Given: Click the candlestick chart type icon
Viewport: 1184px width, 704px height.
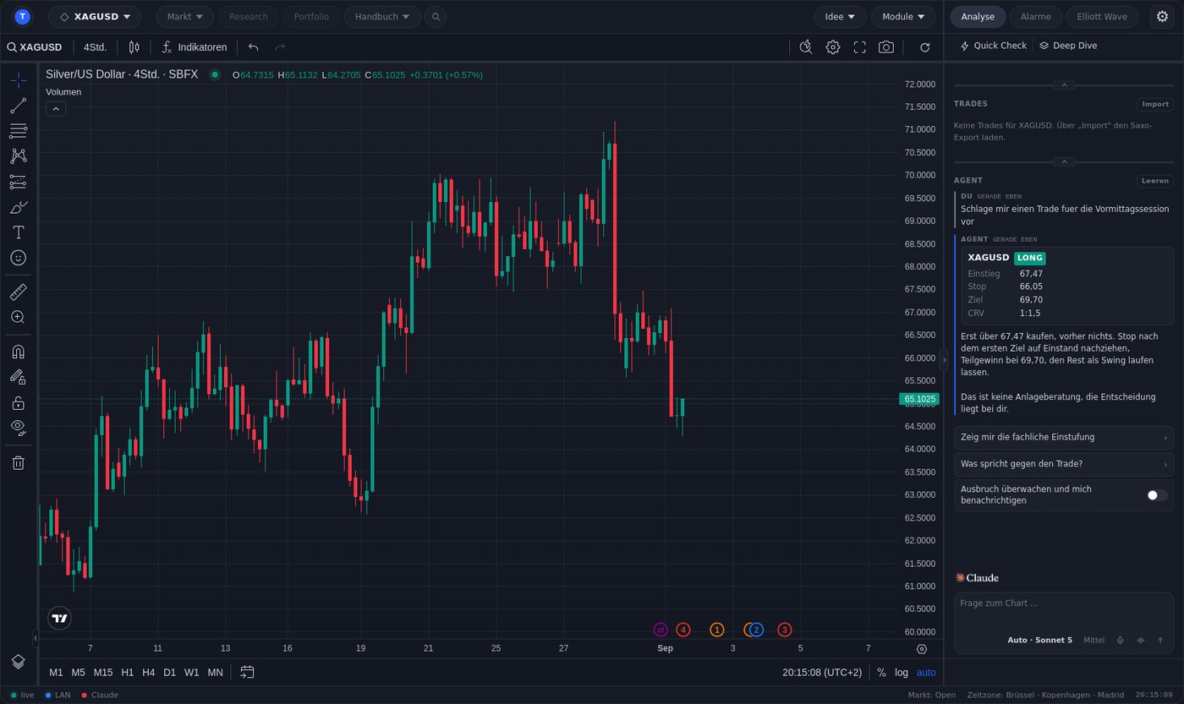Looking at the screenshot, I should tap(134, 47).
